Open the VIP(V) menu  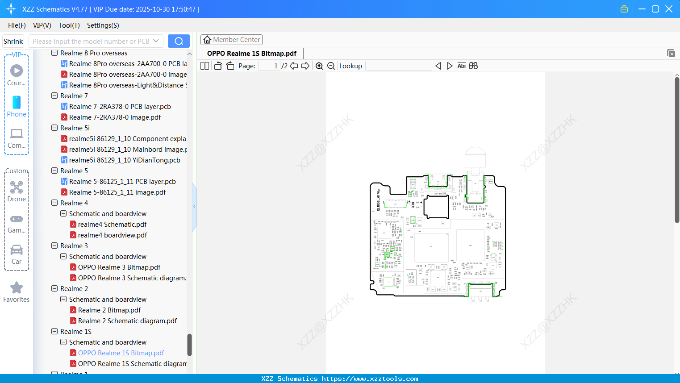(x=42, y=25)
